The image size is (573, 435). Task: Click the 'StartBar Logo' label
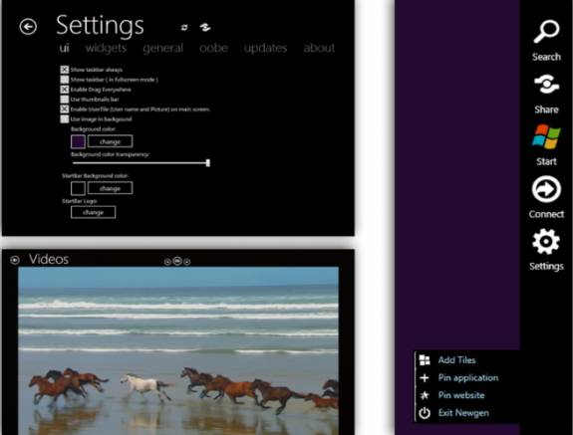click(80, 201)
